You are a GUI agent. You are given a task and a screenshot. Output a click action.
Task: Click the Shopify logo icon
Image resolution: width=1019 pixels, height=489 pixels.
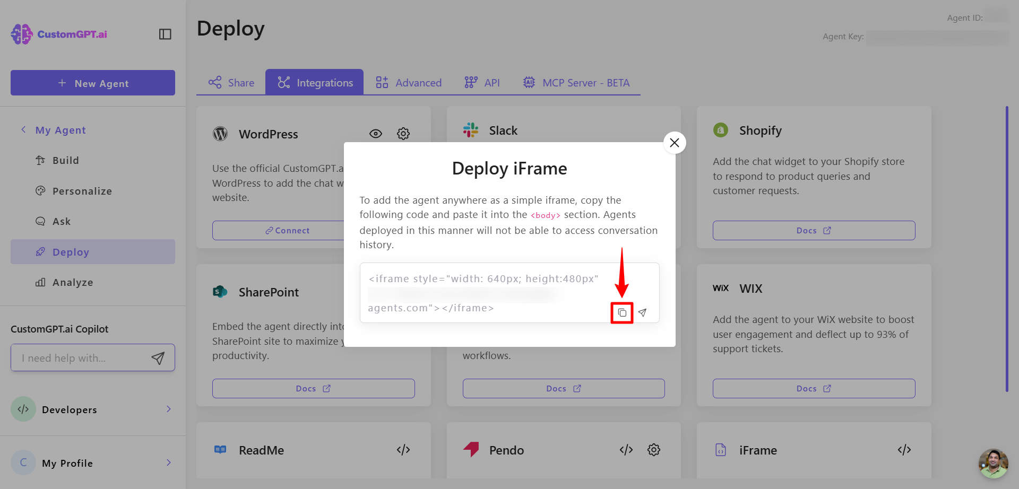click(x=721, y=130)
